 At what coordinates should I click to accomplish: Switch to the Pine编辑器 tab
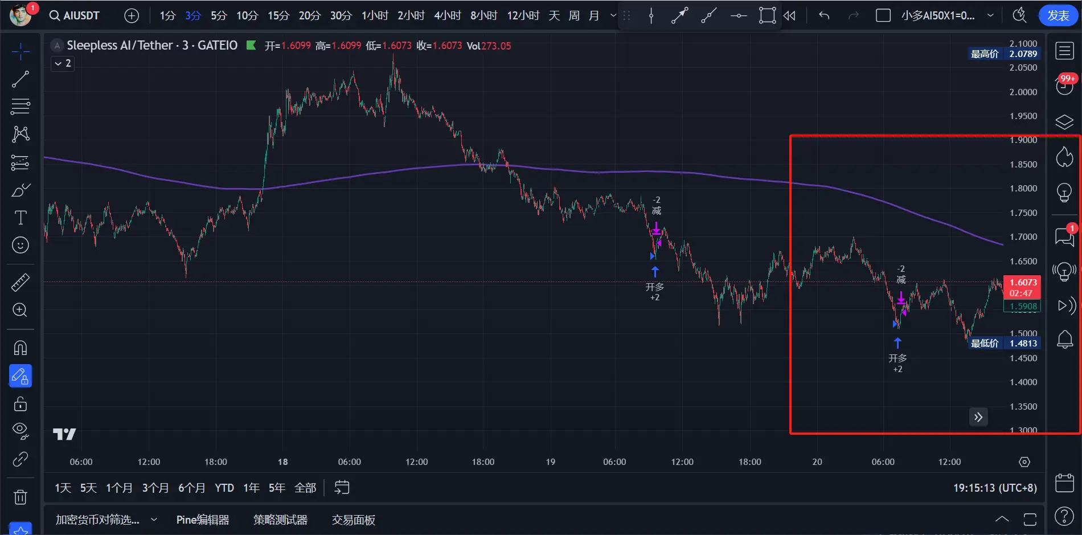(x=203, y=520)
